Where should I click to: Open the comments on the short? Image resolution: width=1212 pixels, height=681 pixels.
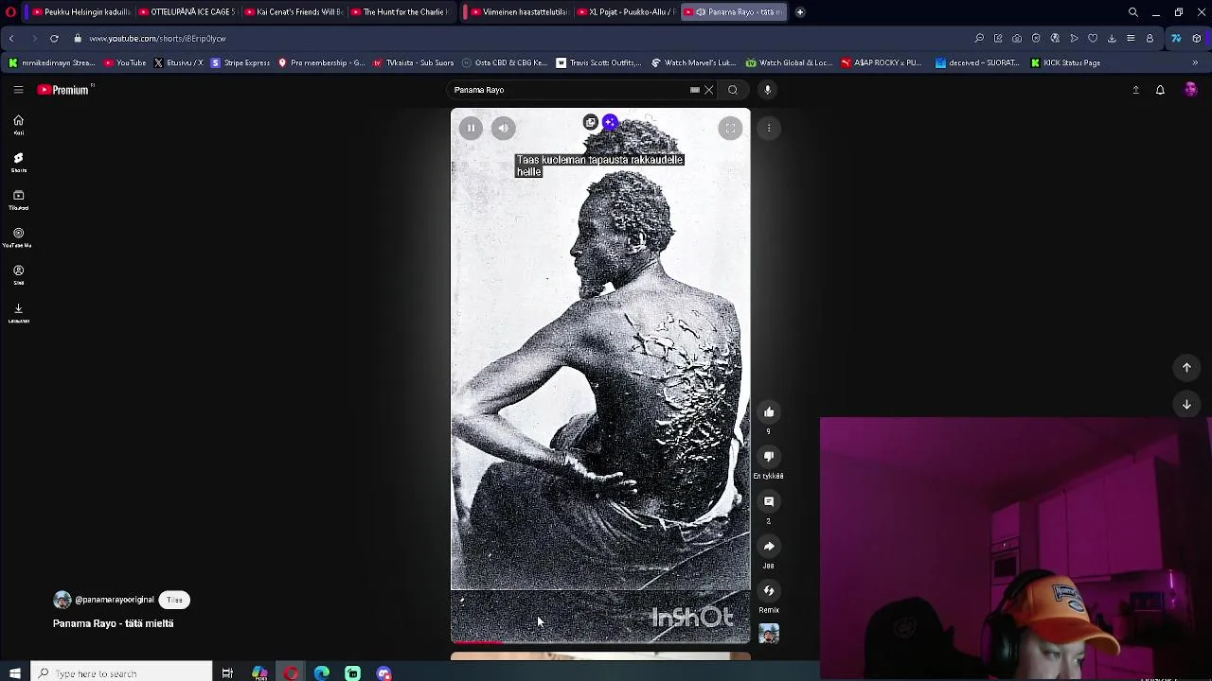pyautogui.click(x=769, y=501)
